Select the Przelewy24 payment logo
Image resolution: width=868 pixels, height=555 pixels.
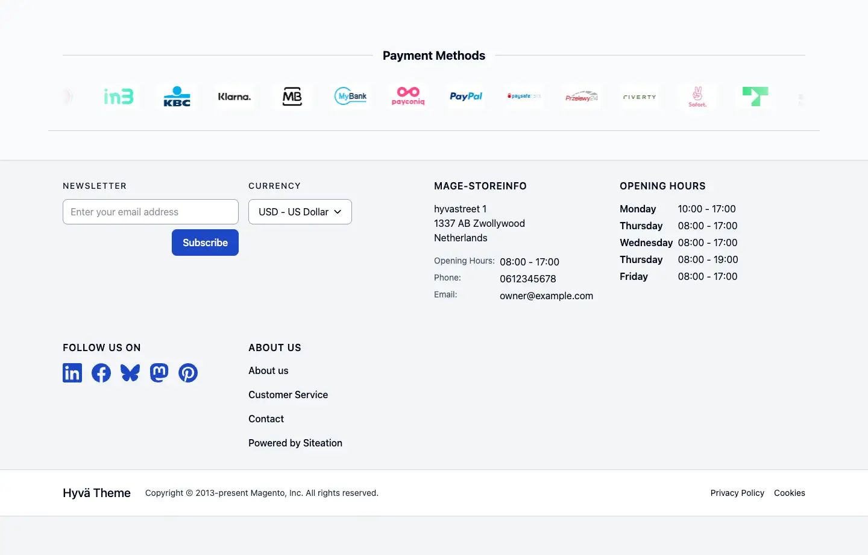(x=582, y=96)
